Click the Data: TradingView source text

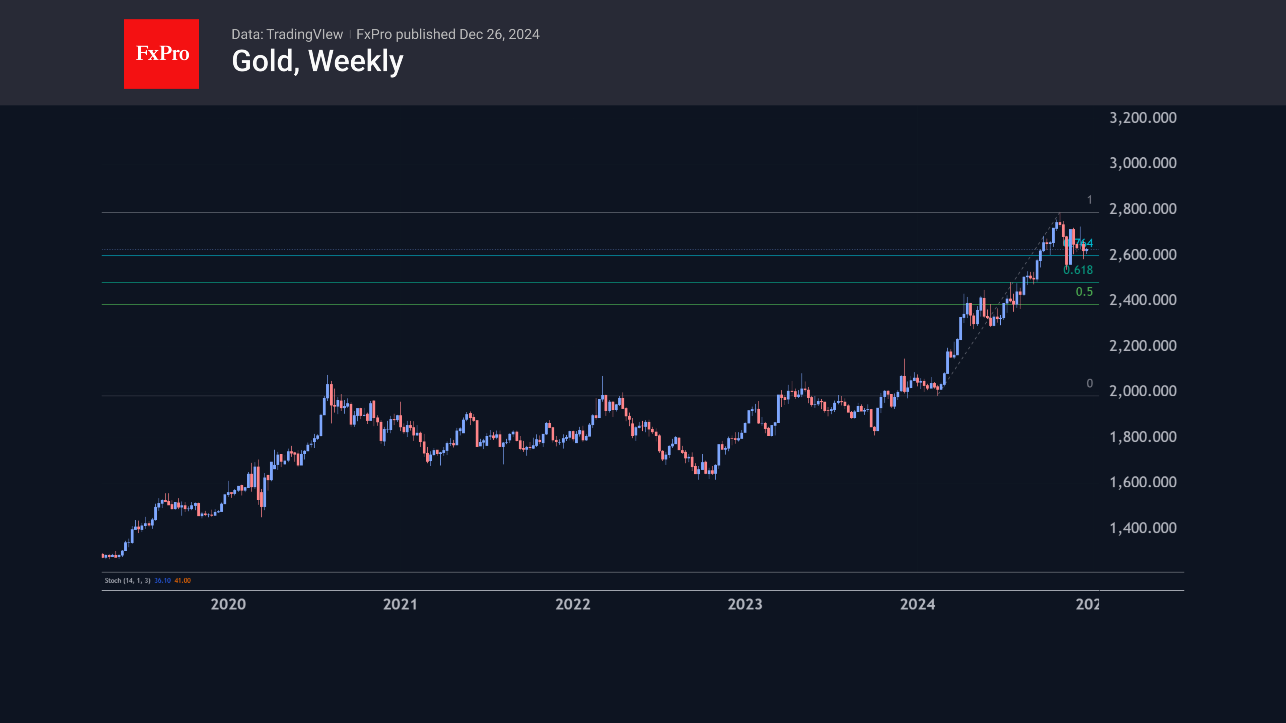(287, 34)
